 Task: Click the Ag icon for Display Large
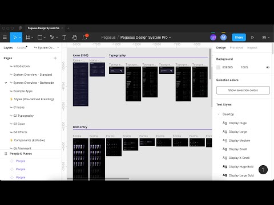tap(225, 132)
